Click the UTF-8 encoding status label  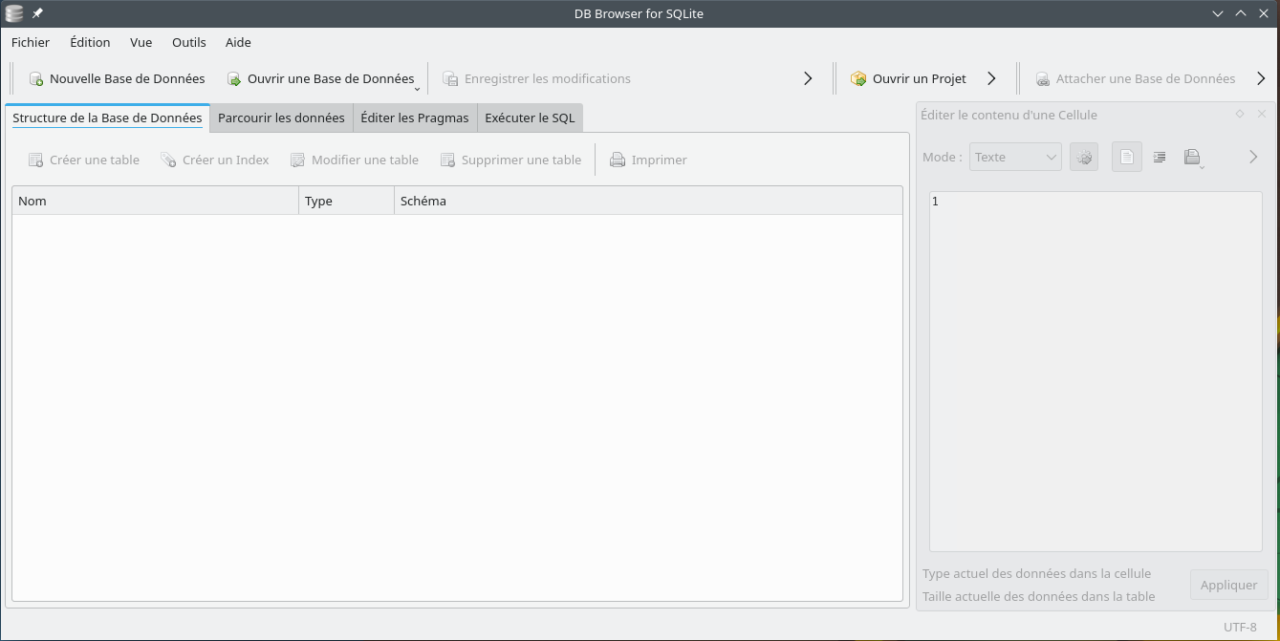click(1240, 627)
